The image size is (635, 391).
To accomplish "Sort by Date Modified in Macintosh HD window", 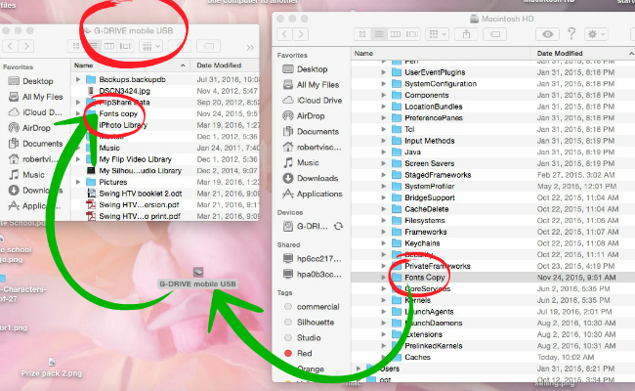I will tap(583, 54).
